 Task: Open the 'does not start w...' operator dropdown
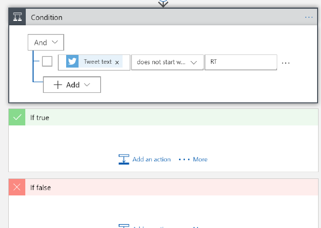point(167,62)
